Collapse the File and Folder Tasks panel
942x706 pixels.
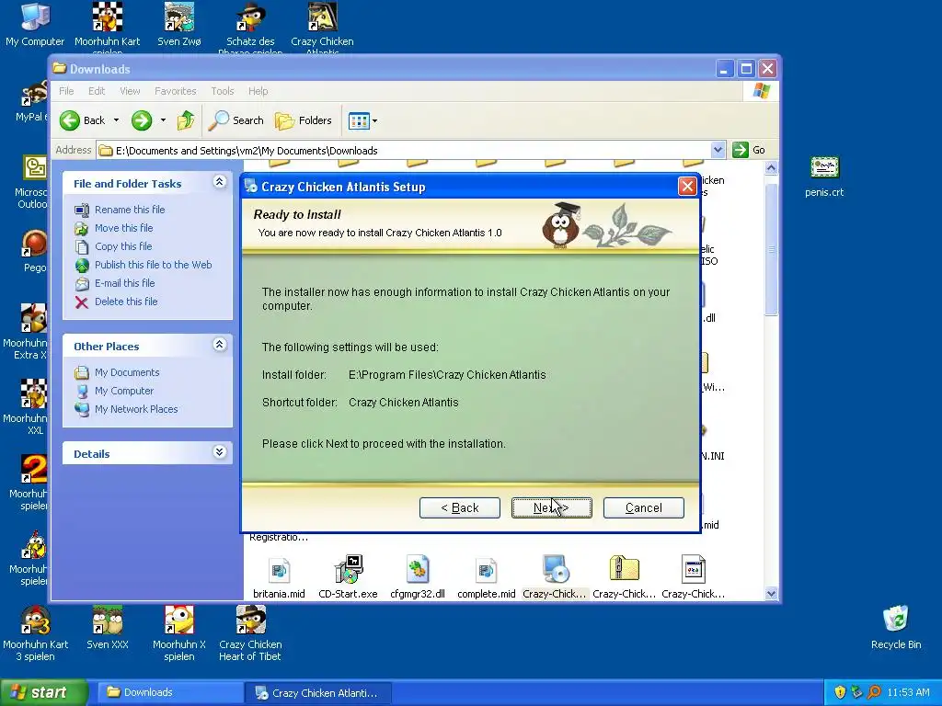point(219,182)
